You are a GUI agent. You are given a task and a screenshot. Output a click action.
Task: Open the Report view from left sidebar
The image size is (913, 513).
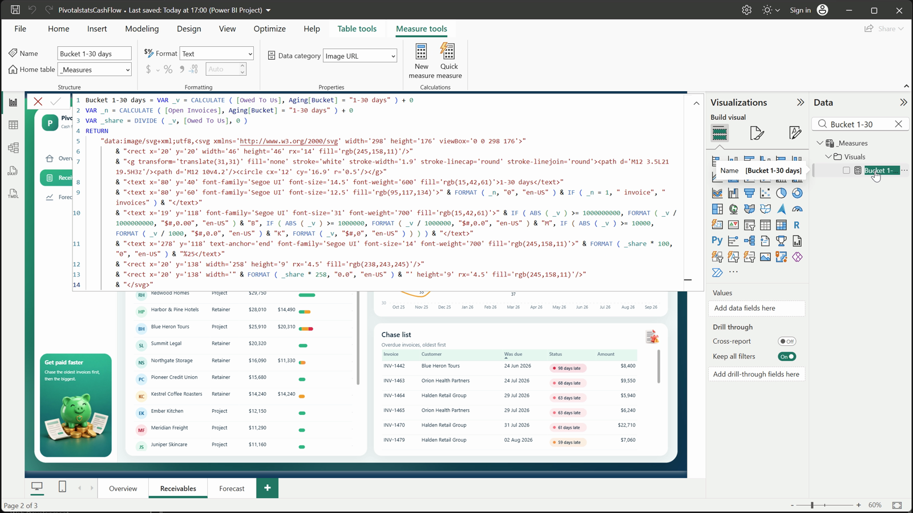pyautogui.click(x=13, y=103)
